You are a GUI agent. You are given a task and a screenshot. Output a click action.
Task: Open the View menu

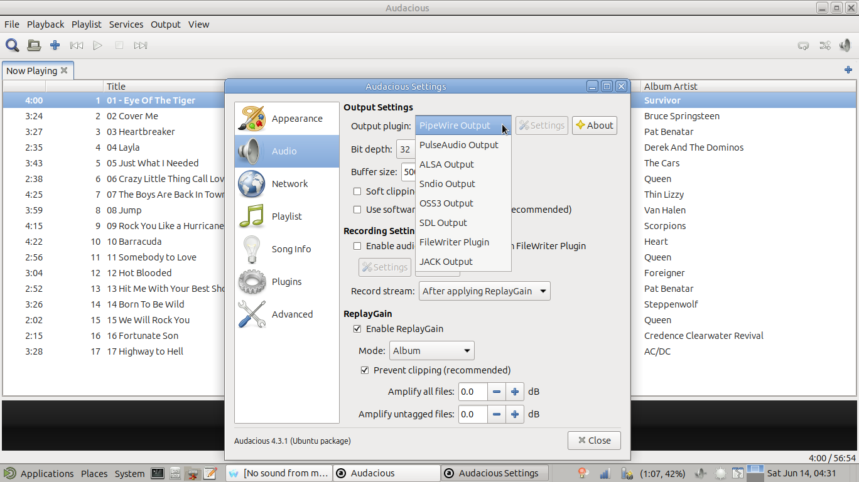pyautogui.click(x=198, y=24)
